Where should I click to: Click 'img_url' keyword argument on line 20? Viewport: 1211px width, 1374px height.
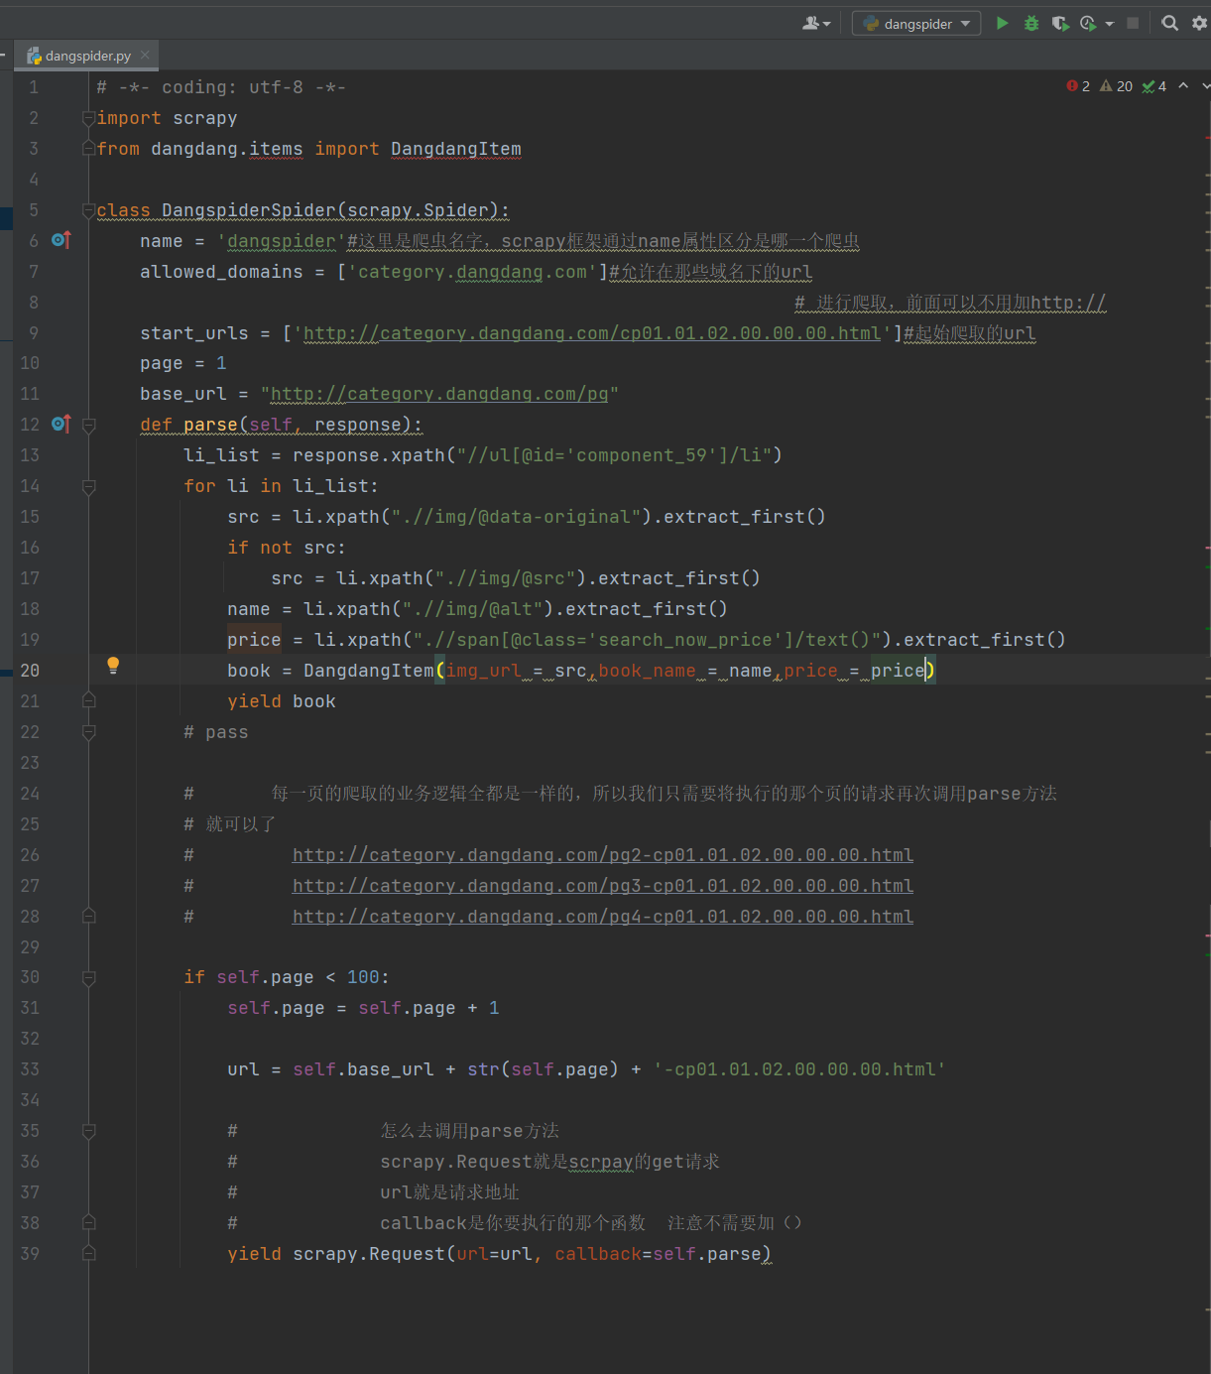(x=484, y=671)
